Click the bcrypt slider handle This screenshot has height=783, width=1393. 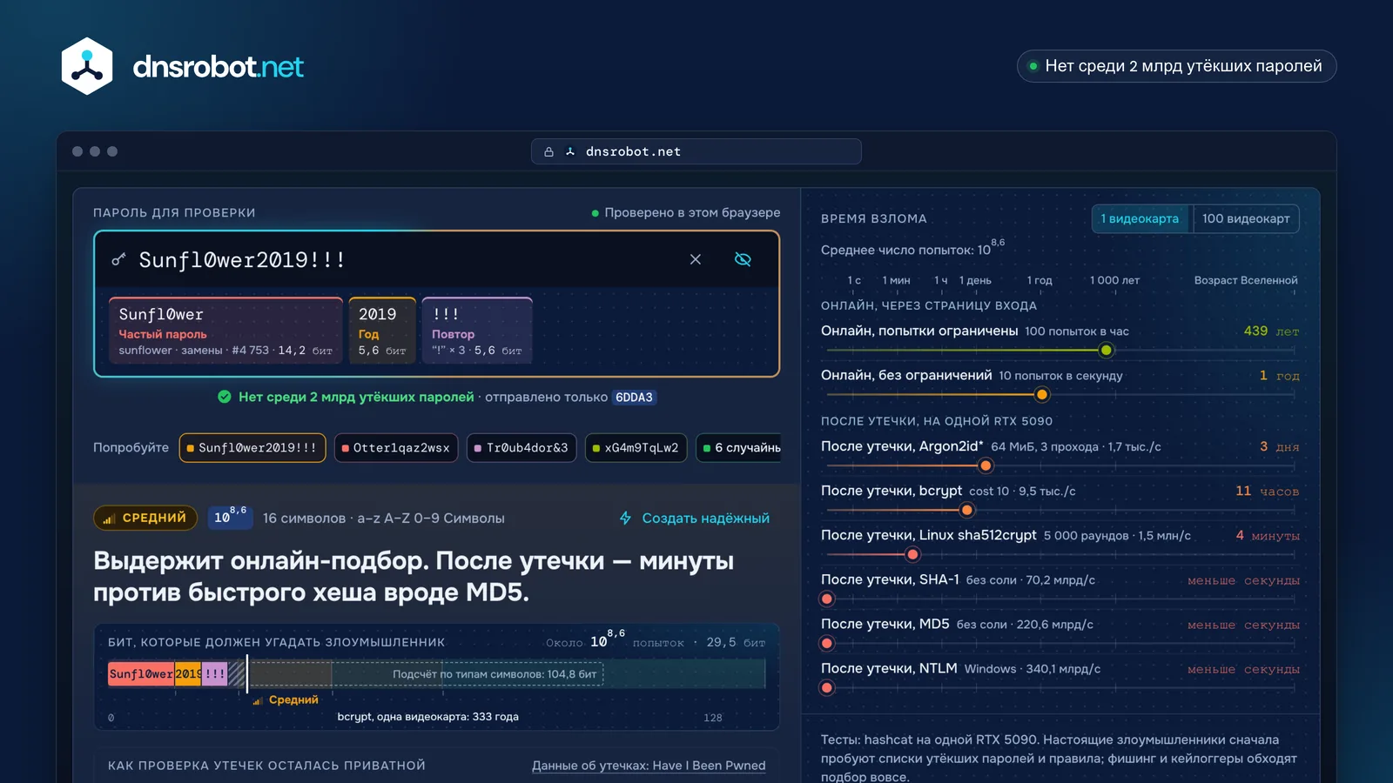tap(966, 511)
